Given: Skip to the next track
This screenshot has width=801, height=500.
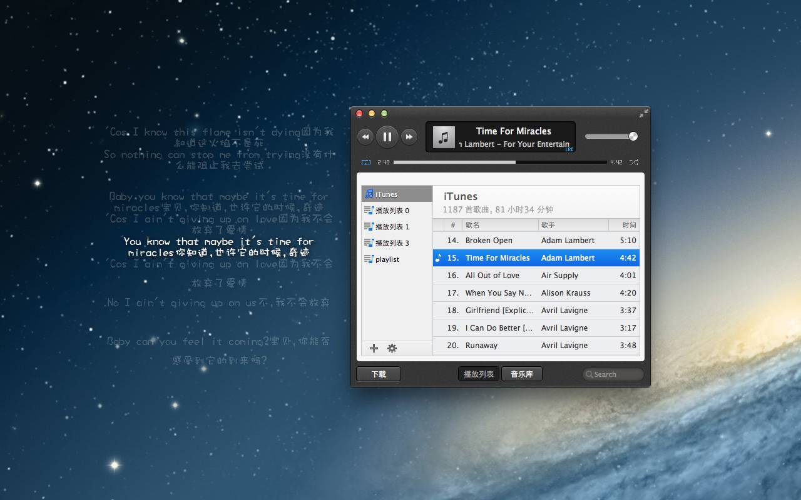Looking at the screenshot, I should tap(409, 136).
